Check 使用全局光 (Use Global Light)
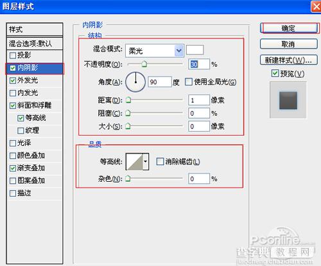 (189, 82)
